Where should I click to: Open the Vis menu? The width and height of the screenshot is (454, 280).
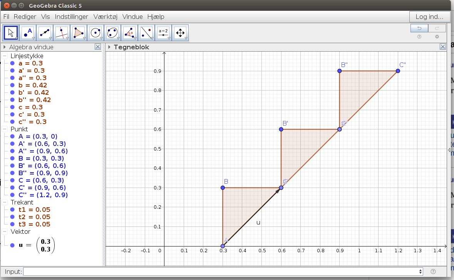pos(45,17)
